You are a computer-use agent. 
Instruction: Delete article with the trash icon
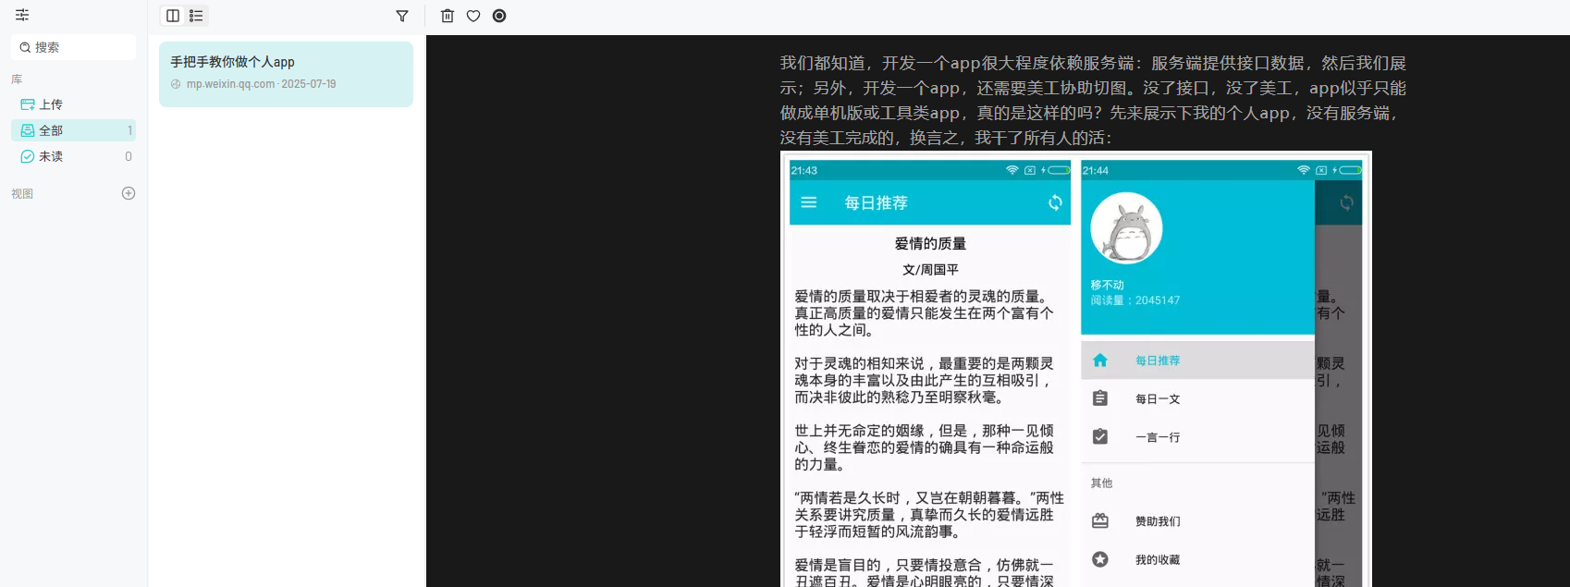tap(448, 16)
